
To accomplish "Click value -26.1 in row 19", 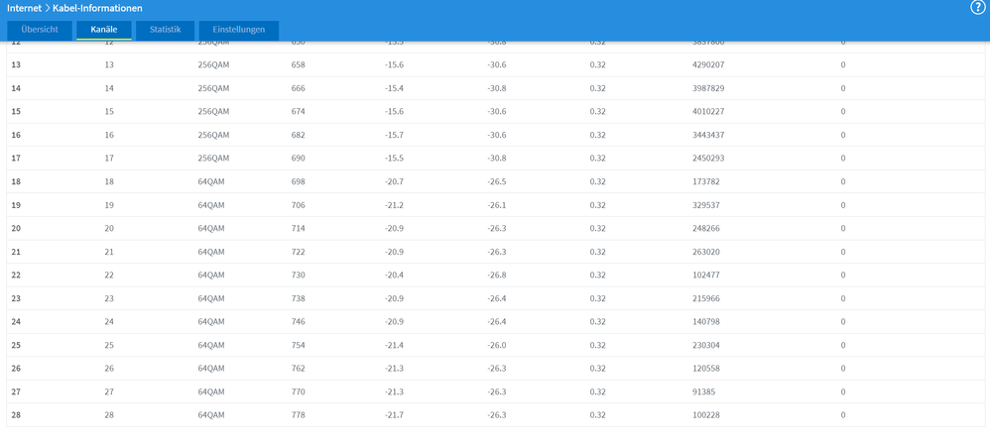I will pyautogui.click(x=497, y=205).
